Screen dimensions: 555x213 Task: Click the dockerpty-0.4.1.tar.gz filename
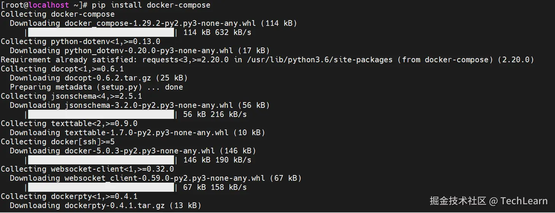pos(115,205)
